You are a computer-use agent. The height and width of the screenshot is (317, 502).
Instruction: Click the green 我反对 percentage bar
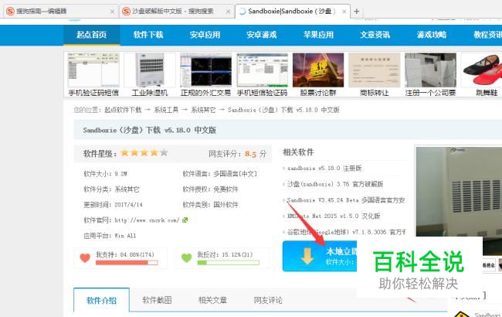pos(229,263)
